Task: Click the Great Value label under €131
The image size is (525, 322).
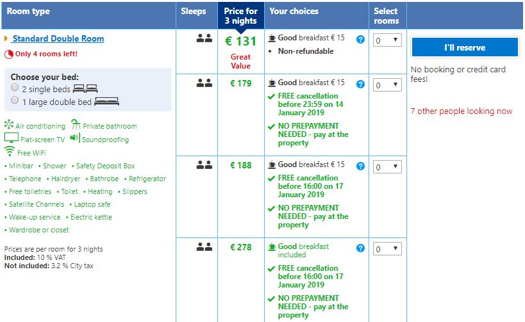Action: pos(240,61)
